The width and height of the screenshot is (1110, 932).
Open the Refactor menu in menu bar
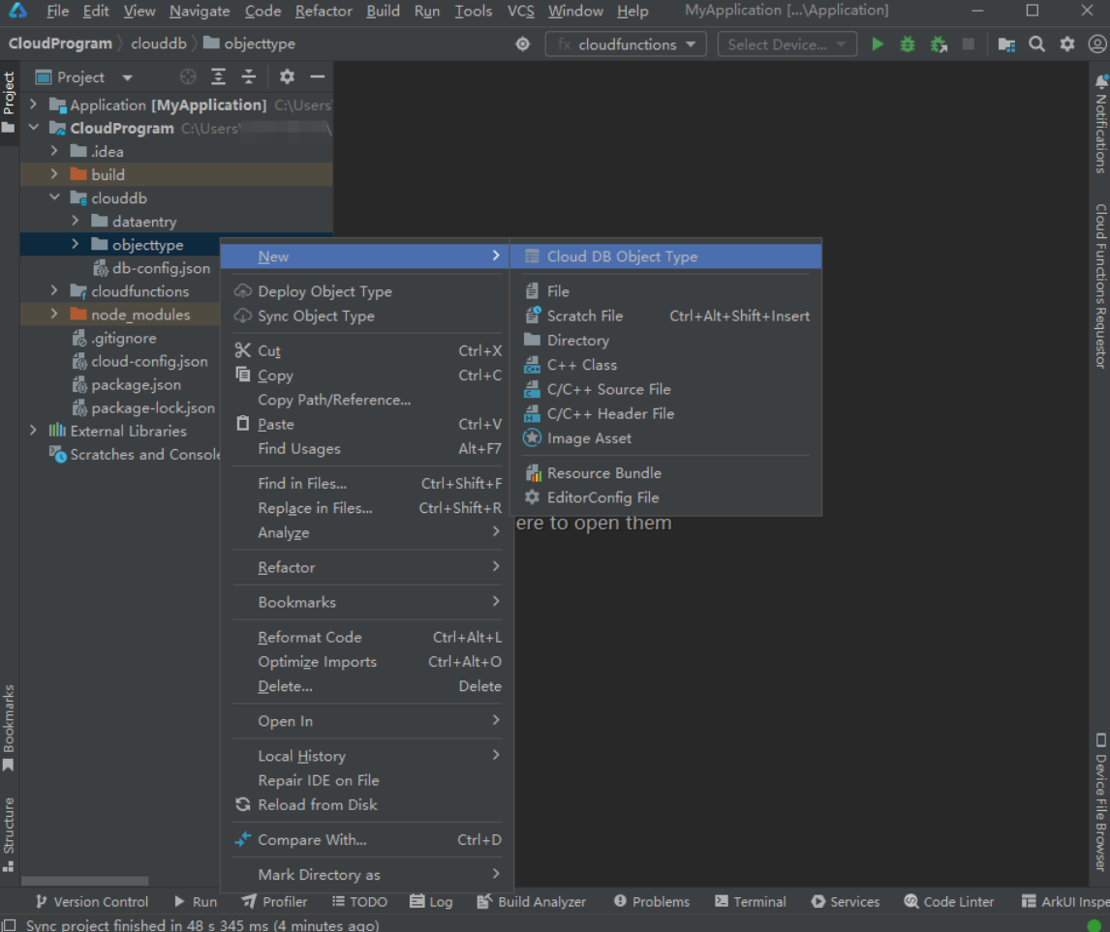[324, 12]
